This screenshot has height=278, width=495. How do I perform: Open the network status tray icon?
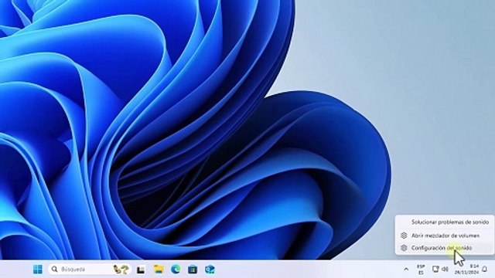tap(435, 269)
